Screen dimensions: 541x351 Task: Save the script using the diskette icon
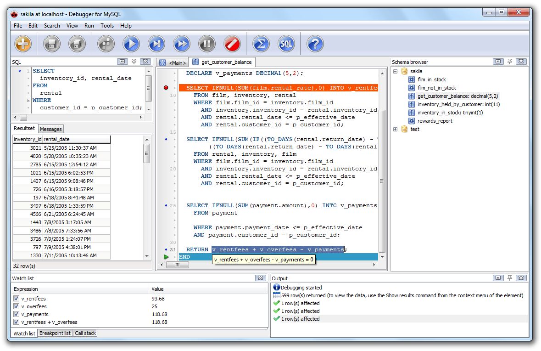coord(51,43)
